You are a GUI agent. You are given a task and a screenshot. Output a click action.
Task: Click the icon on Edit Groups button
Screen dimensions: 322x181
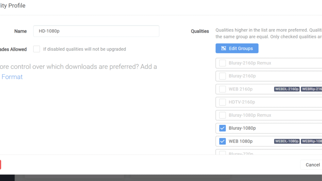224,48
